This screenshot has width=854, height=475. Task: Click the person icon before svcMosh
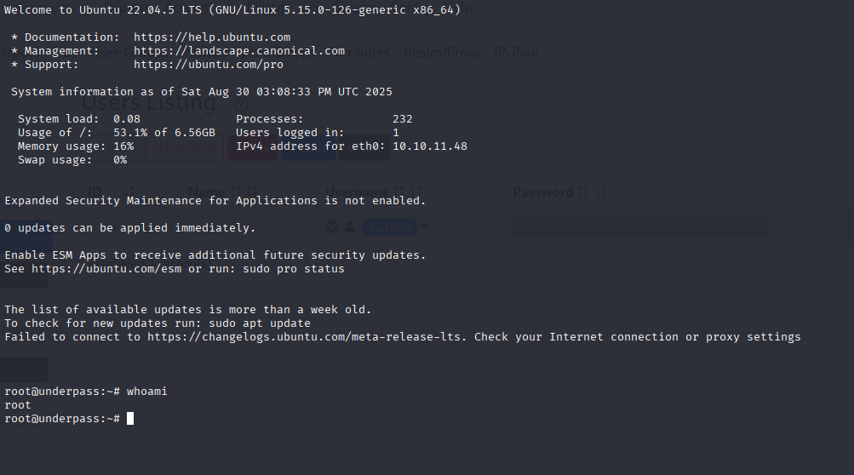pyautogui.click(x=350, y=226)
